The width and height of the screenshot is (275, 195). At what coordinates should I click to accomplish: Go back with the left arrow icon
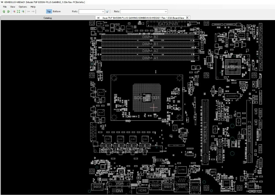28,11
